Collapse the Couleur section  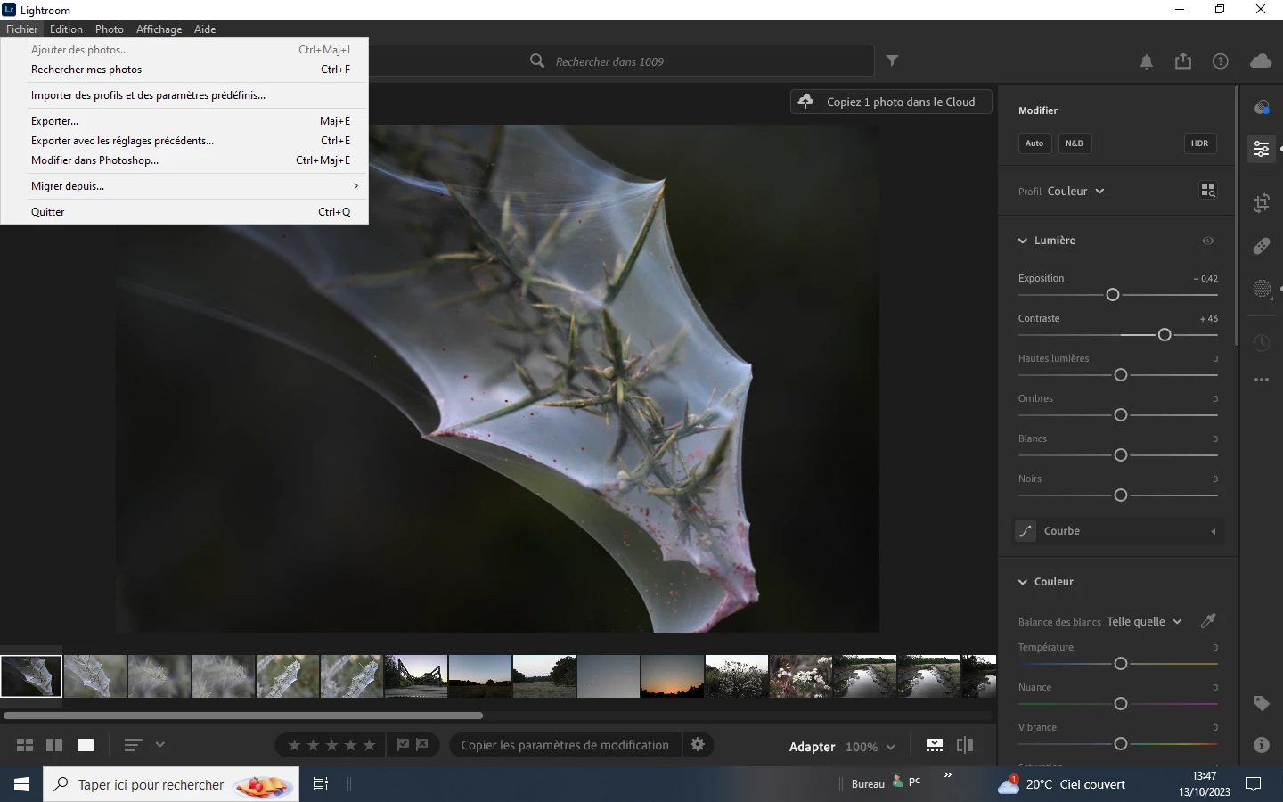tap(1023, 582)
